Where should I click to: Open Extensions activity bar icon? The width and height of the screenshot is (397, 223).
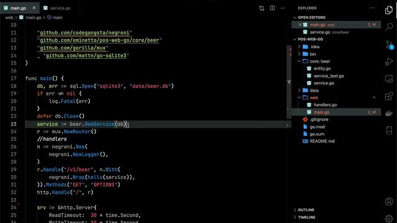[389, 96]
